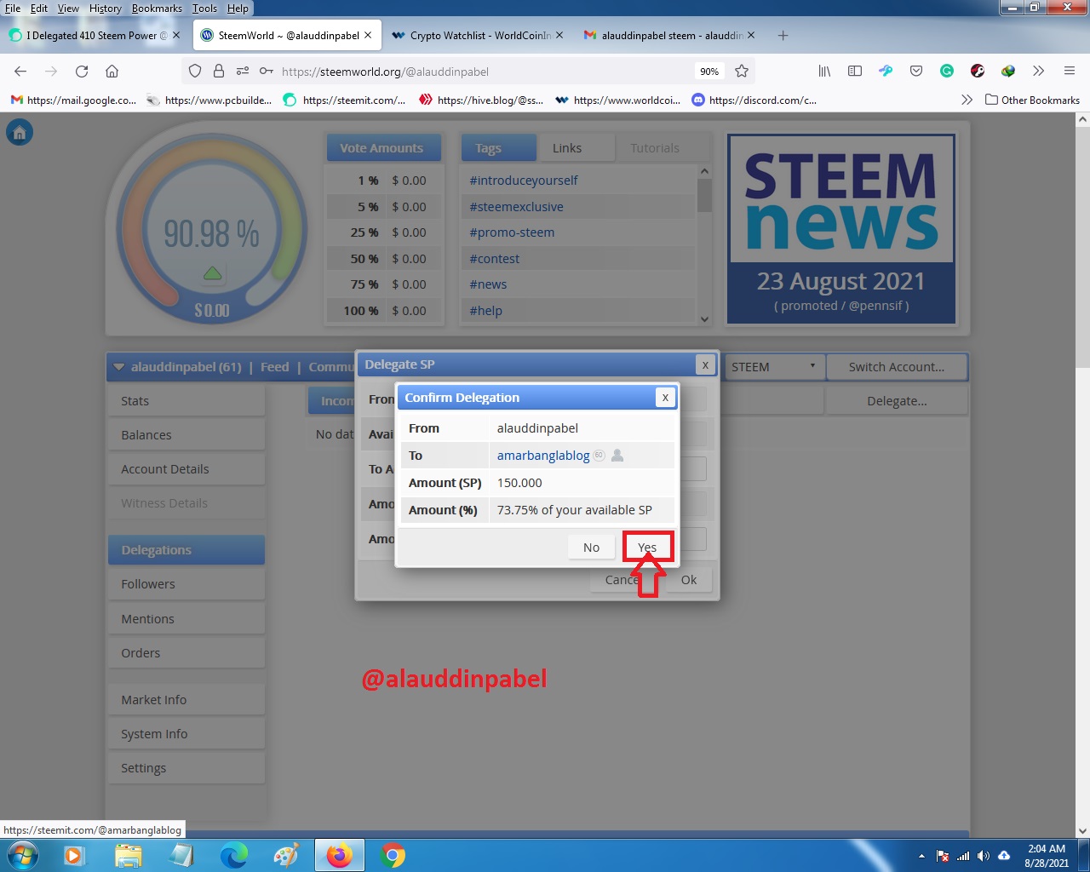Open the Firefox hamburger menu

tap(1070, 72)
